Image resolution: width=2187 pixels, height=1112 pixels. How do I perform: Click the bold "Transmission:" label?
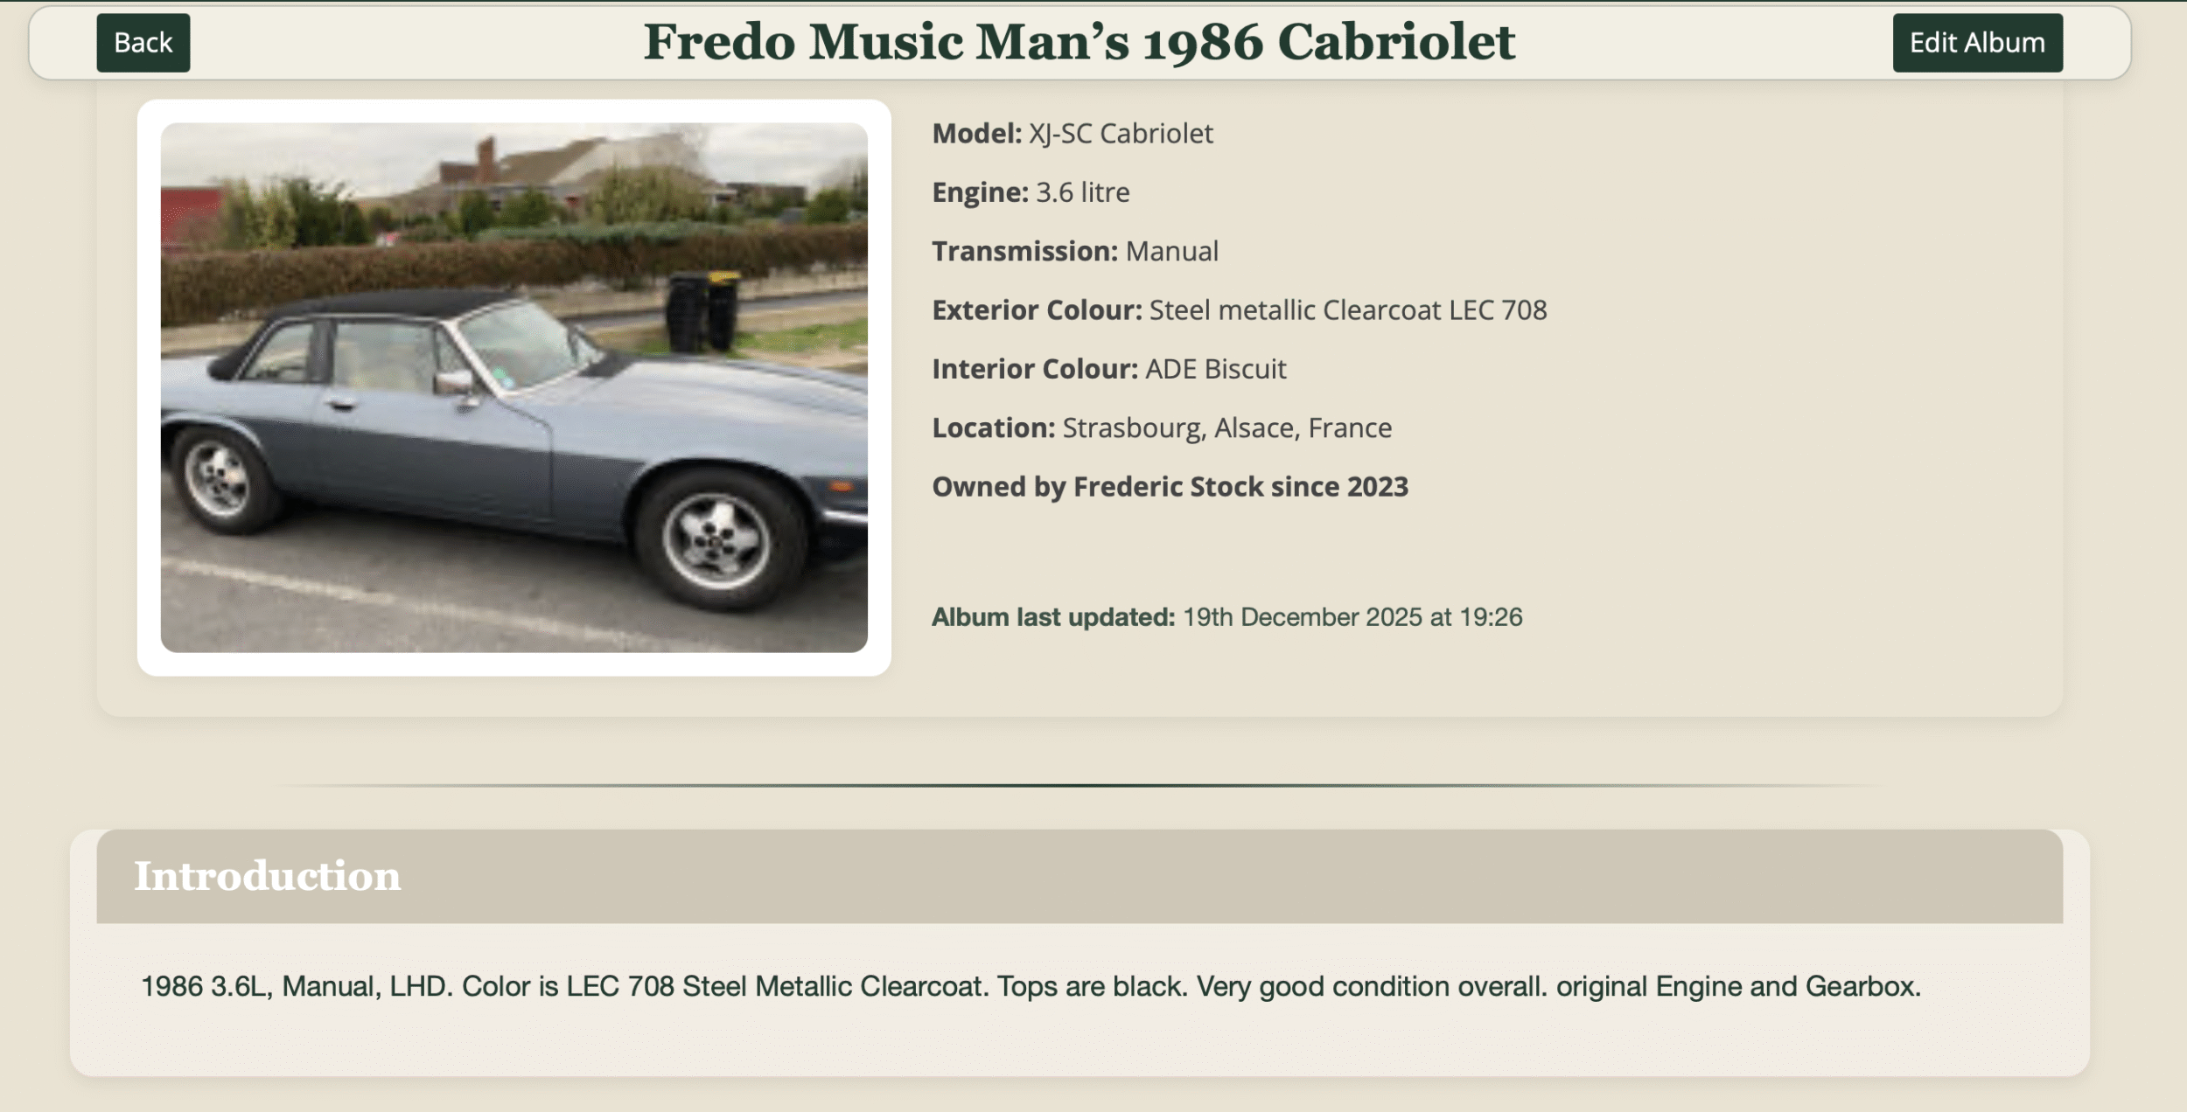pyautogui.click(x=1024, y=252)
